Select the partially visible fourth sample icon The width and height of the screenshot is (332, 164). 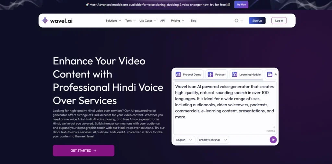click(269, 74)
